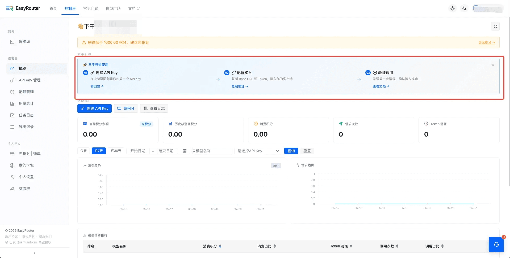Click the 用户协议 footer link

(11, 237)
